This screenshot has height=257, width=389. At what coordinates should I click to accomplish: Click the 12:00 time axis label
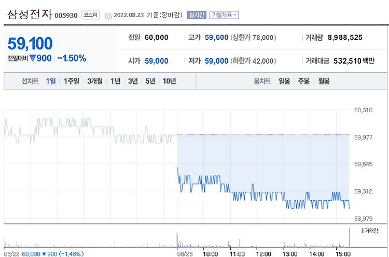[x=263, y=254]
